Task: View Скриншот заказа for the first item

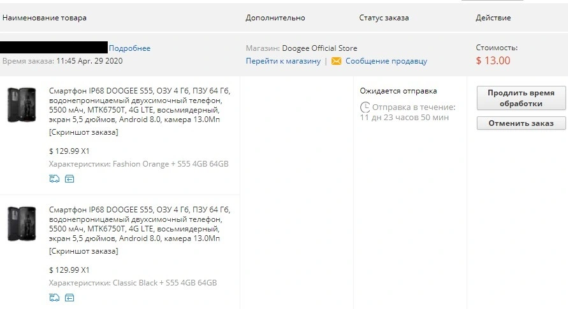Action: coord(84,132)
